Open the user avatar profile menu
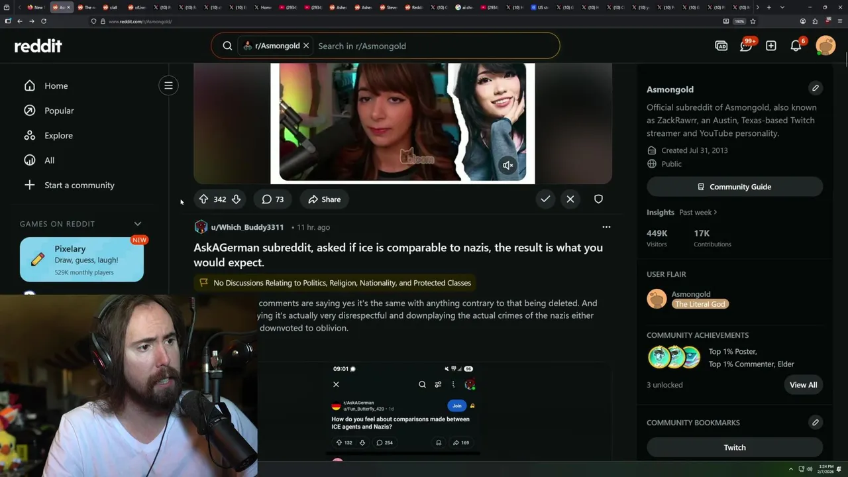 [825, 46]
